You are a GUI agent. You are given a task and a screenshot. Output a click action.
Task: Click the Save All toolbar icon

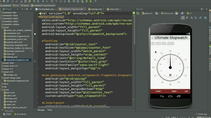(x=4, y=1)
